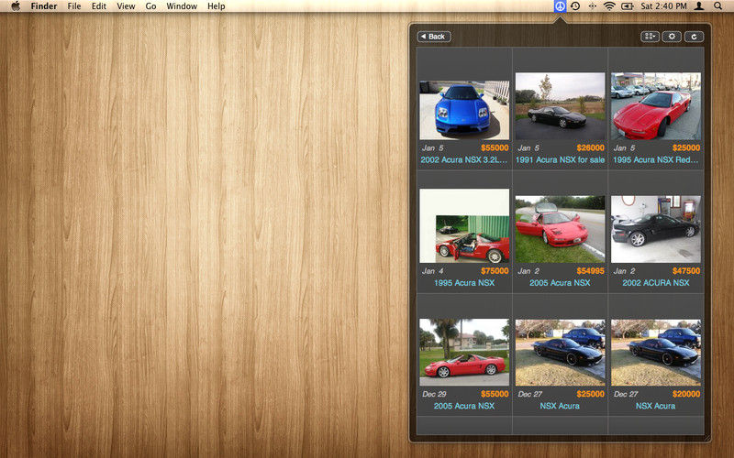Open the $25000 NSX Acura photo
This screenshot has height=458, width=734.
(560, 353)
